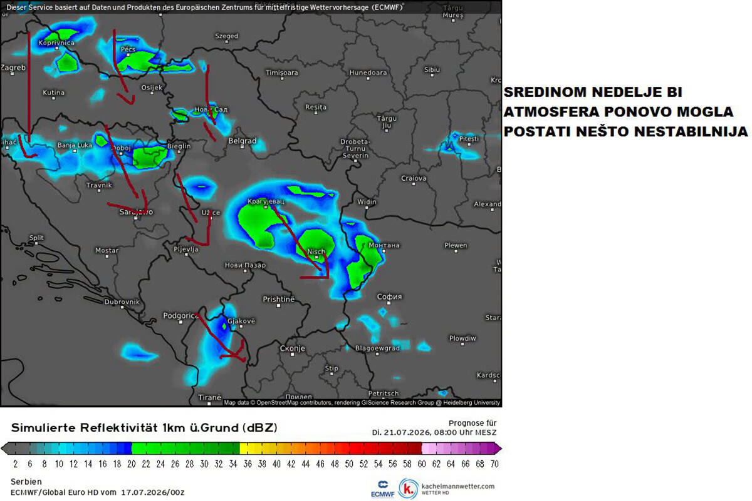Click the kachelmannwetter.com link text

[458, 485]
